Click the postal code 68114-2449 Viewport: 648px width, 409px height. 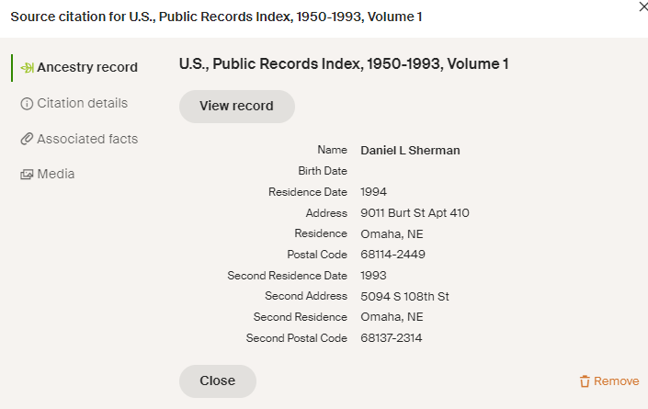(x=392, y=255)
